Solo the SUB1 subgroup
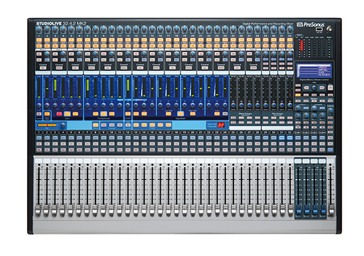Image resolution: width=364 pixels, height=256 pixels. tap(298, 144)
